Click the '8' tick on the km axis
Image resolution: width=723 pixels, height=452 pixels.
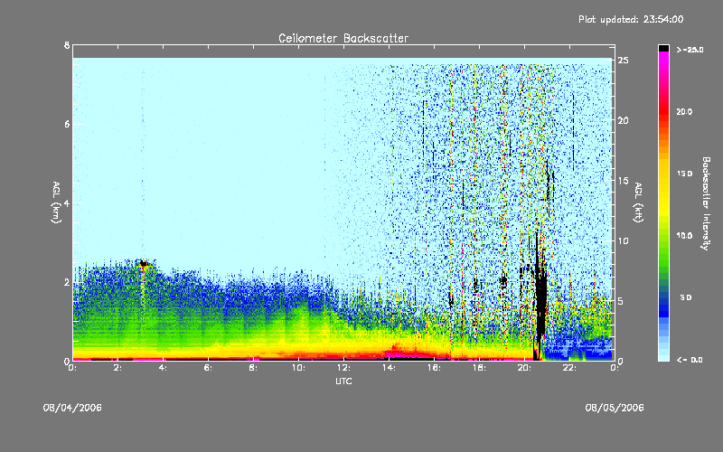[67, 45]
